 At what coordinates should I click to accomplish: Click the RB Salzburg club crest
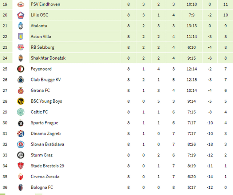pyautogui.click(x=20, y=47)
